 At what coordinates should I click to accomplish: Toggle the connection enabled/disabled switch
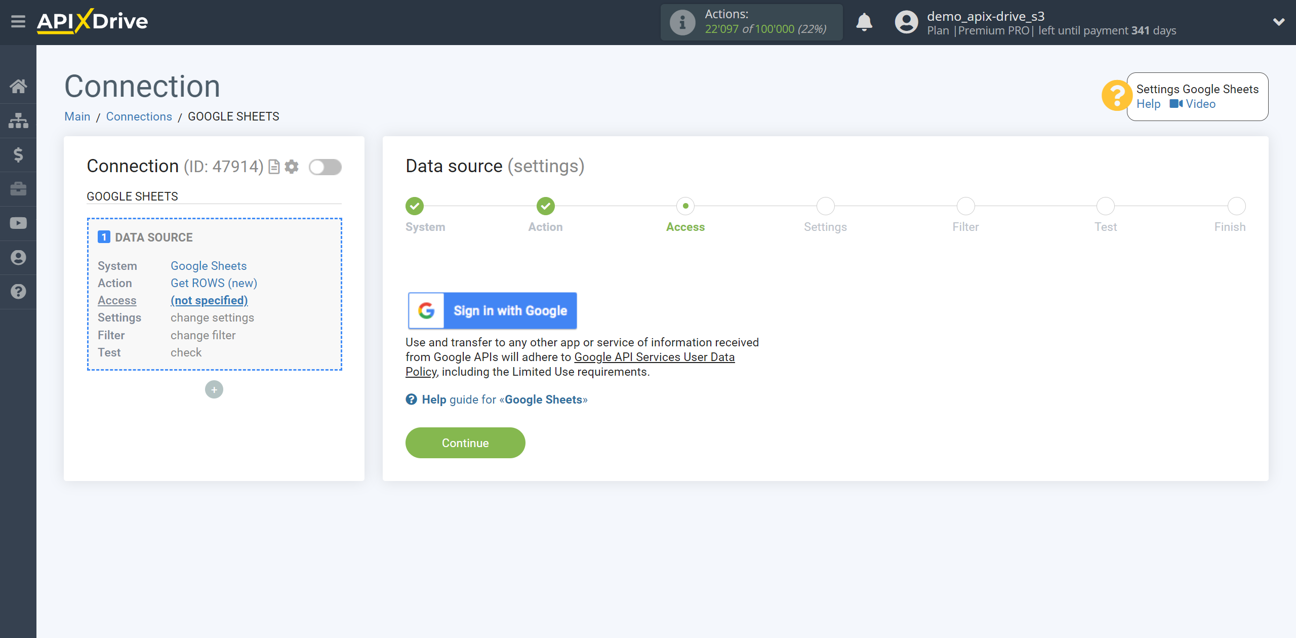coord(325,167)
